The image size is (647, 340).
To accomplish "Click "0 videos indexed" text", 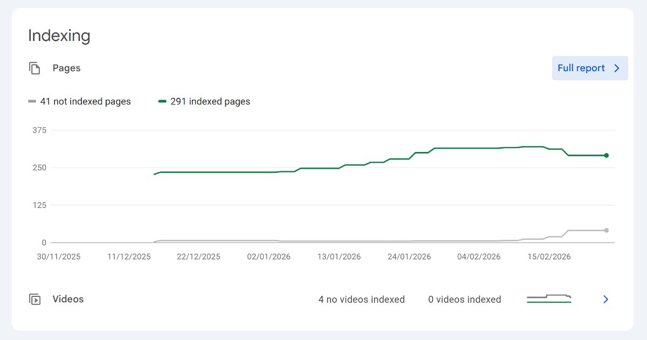I will pos(464,300).
